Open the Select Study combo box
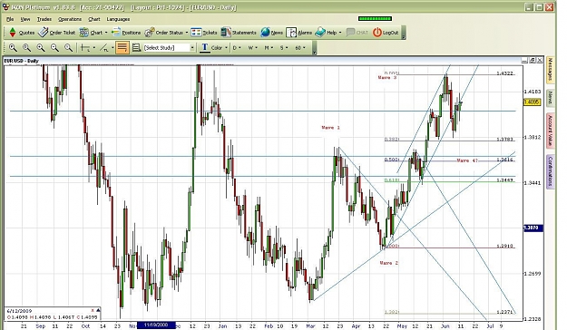The width and height of the screenshot is (567, 330). [170, 48]
